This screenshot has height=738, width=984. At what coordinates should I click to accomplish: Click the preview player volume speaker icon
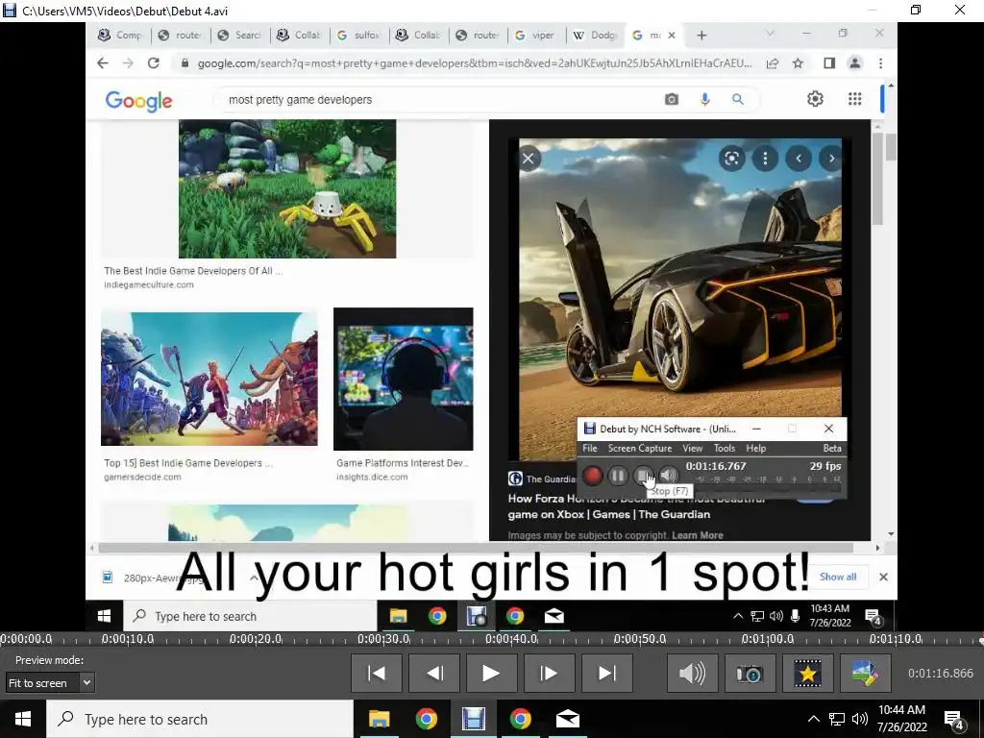click(692, 674)
